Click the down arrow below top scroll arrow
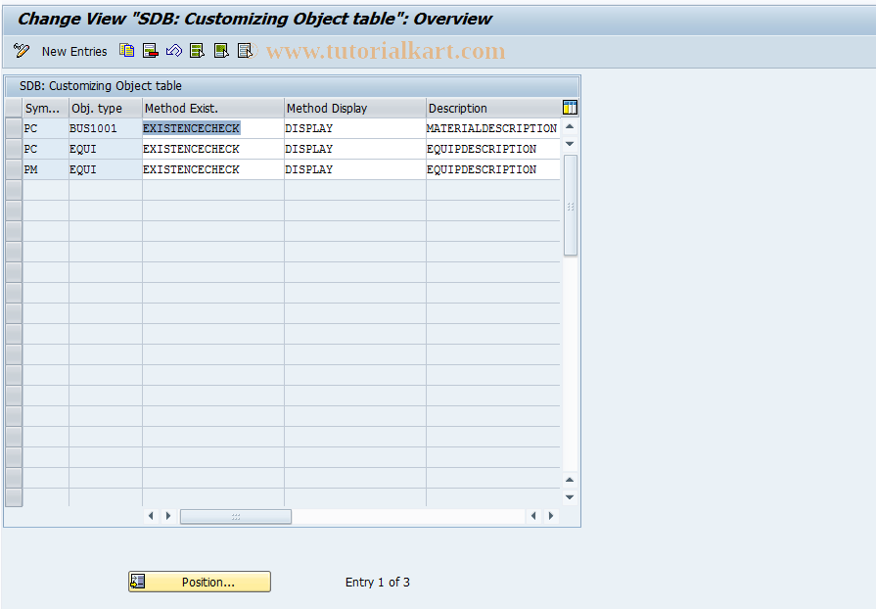This screenshot has width=876, height=609. (x=570, y=144)
